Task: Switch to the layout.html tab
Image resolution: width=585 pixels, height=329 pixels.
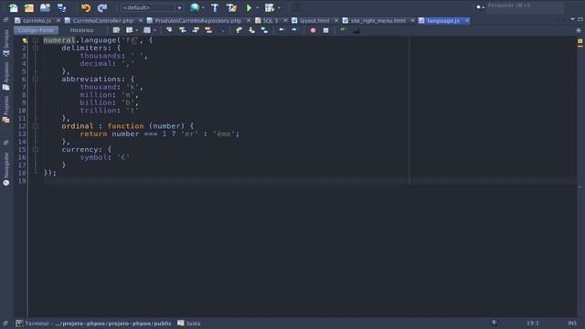Action: 314,20
